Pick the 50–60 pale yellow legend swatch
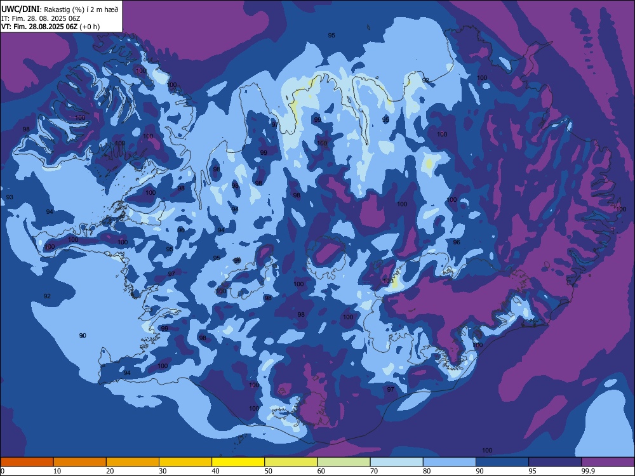 (x=291, y=462)
